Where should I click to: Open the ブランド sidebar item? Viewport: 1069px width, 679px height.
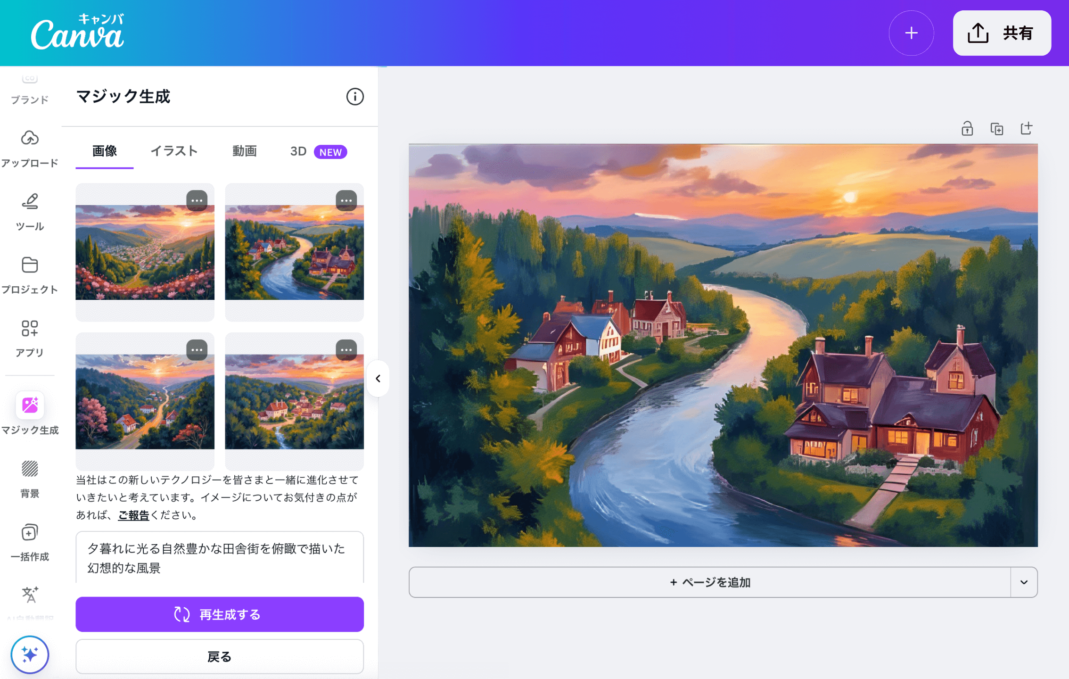click(30, 90)
